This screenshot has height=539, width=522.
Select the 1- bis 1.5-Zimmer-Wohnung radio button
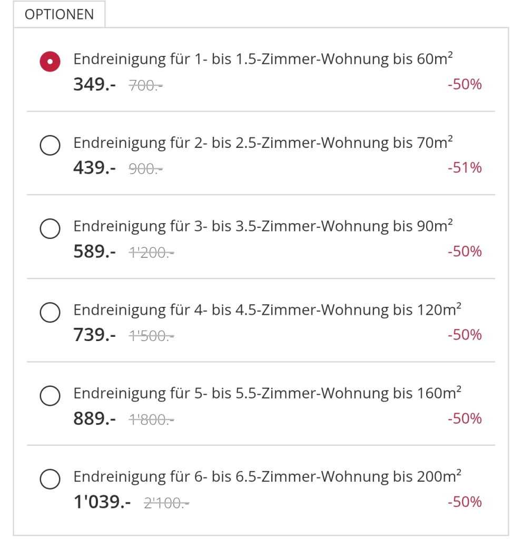[x=50, y=62]
